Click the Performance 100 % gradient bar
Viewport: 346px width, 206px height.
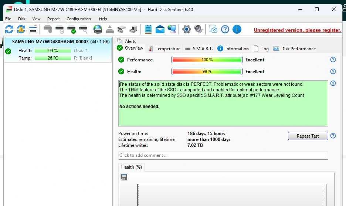(x=207, y=60)
